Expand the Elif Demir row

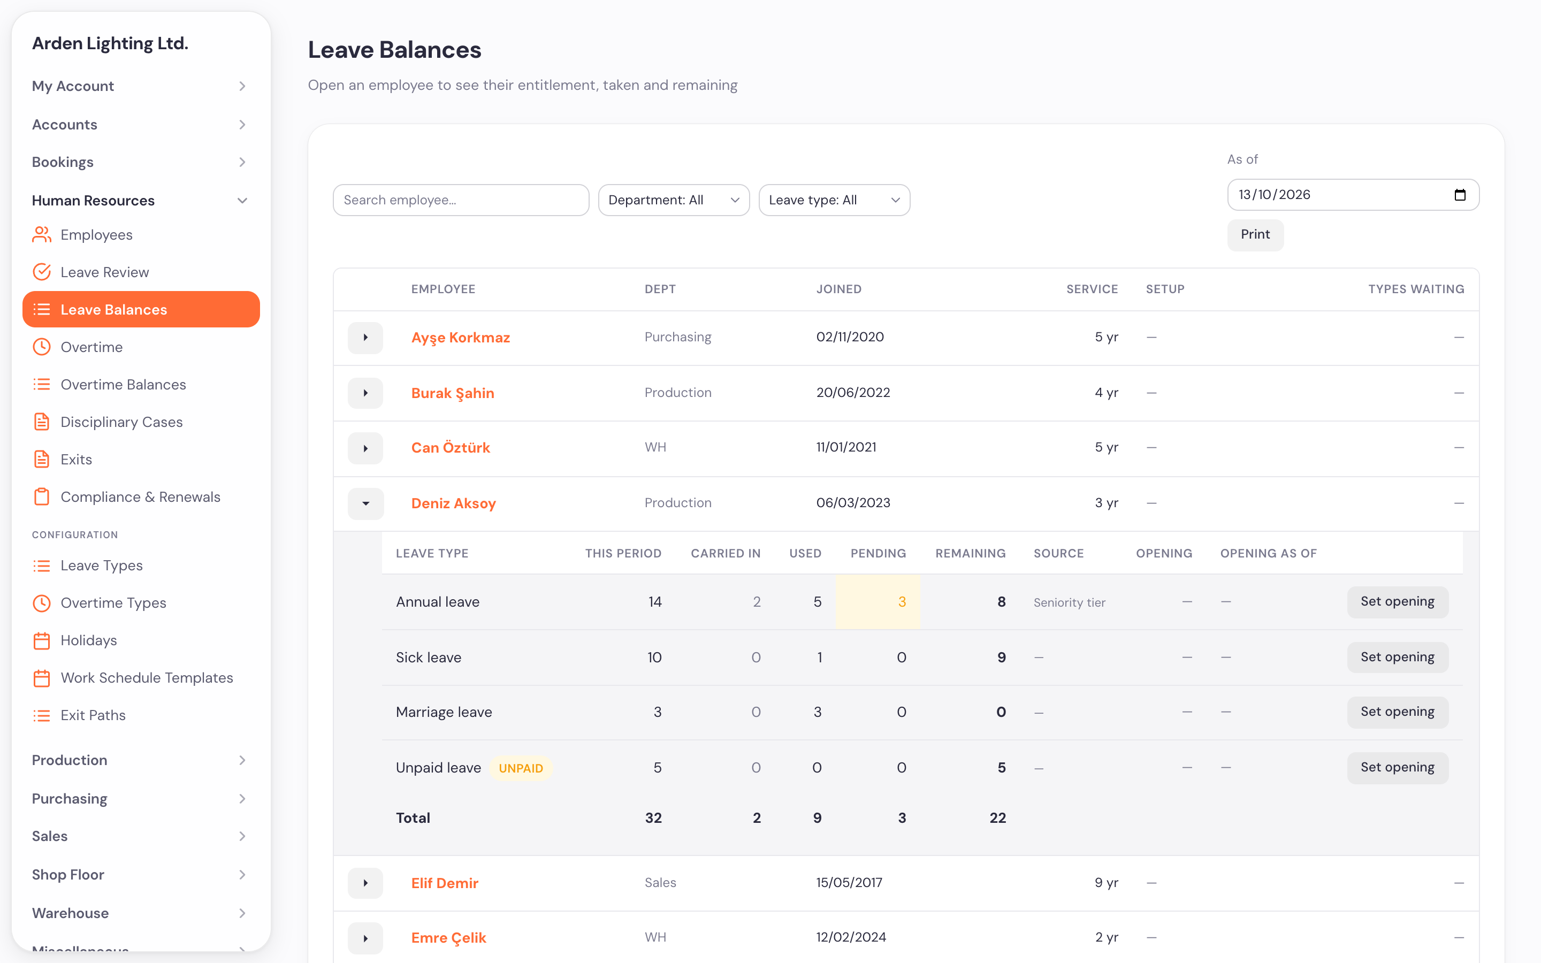[x=365, y=883]
